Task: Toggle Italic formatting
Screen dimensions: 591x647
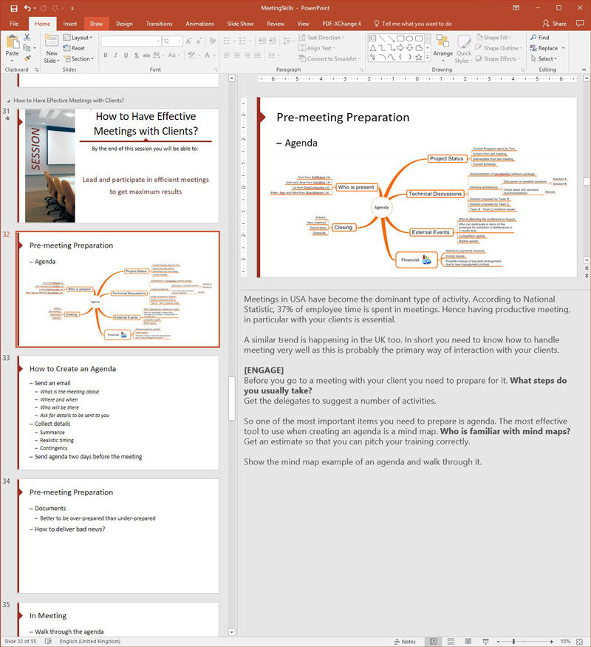Action: (116, 55)
